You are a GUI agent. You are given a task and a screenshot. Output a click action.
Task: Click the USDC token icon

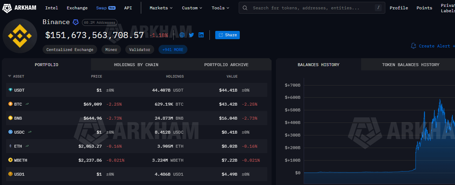tap(10, 132)
